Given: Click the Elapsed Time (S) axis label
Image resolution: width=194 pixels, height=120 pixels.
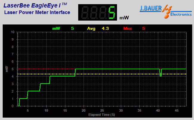Looking at the screenshot, I should tap(101, 115).
